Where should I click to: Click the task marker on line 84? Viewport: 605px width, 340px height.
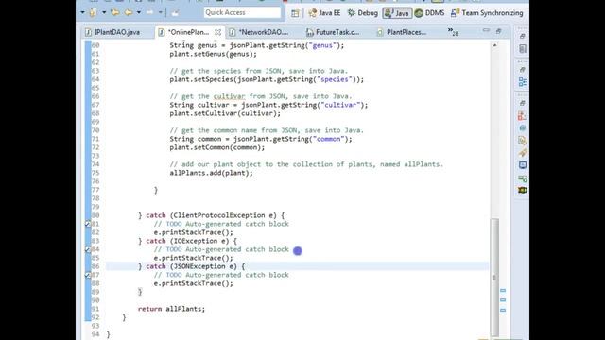tap(88, 249)
